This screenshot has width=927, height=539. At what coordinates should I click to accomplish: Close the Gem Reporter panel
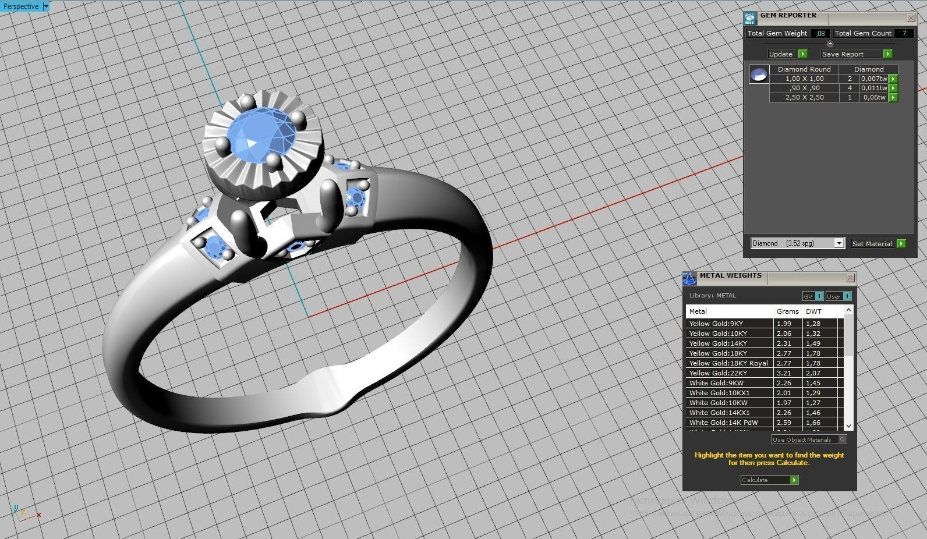911,18
